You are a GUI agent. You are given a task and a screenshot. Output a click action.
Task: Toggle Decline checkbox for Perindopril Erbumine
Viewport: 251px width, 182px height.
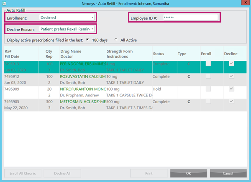(232, 64)
